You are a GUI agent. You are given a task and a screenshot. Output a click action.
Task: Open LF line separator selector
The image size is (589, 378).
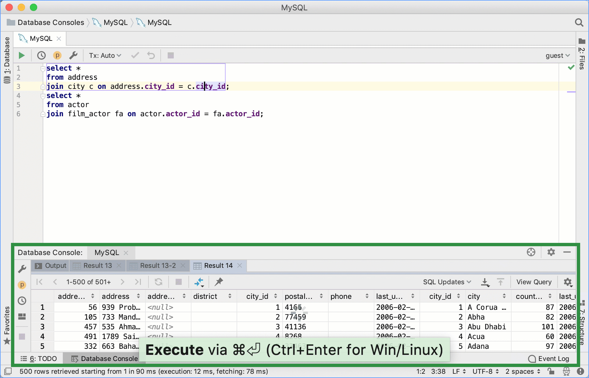(459, 371)
